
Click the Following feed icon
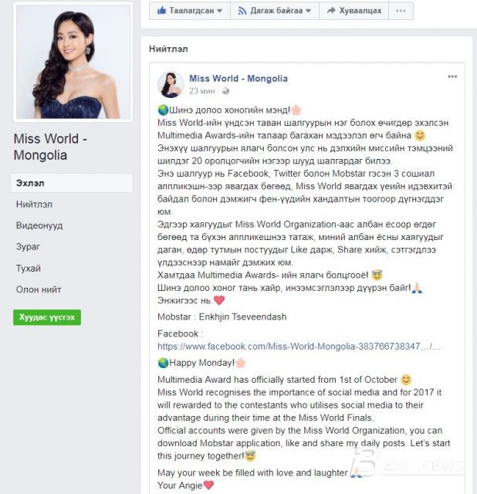(x=242, y=11)
